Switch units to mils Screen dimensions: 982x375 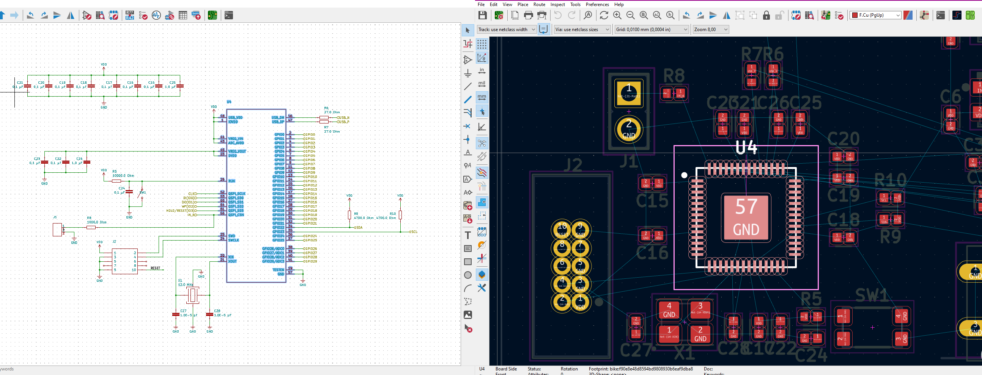(x=482, y=84)
